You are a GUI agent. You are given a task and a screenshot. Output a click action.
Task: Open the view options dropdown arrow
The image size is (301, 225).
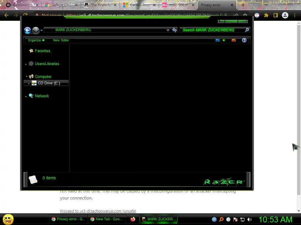tap(224, 40)
